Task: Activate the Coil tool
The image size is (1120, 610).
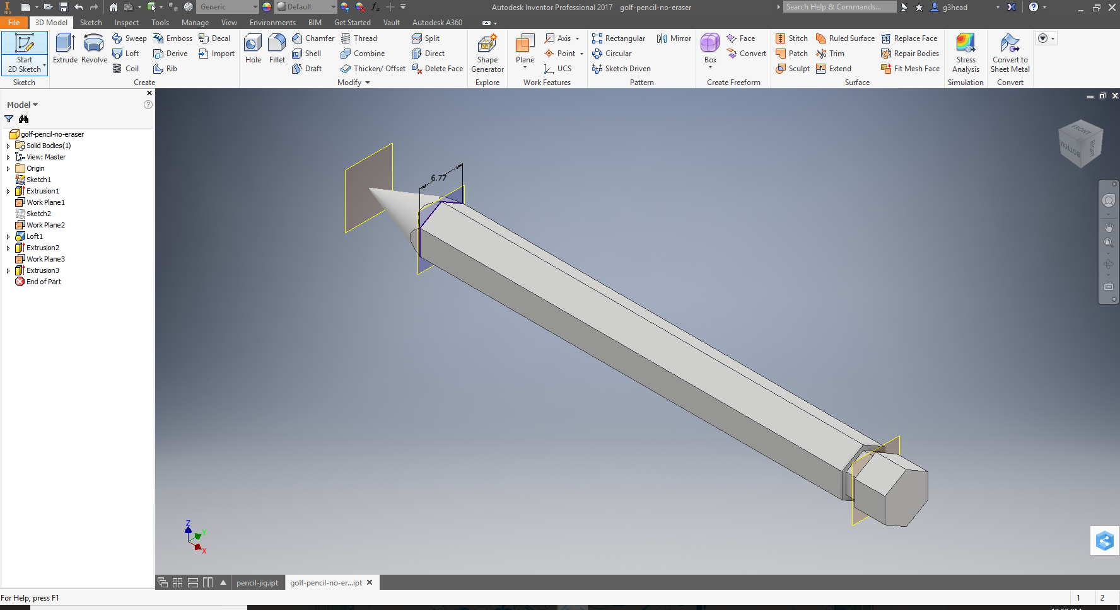Action: pos(125,69)
